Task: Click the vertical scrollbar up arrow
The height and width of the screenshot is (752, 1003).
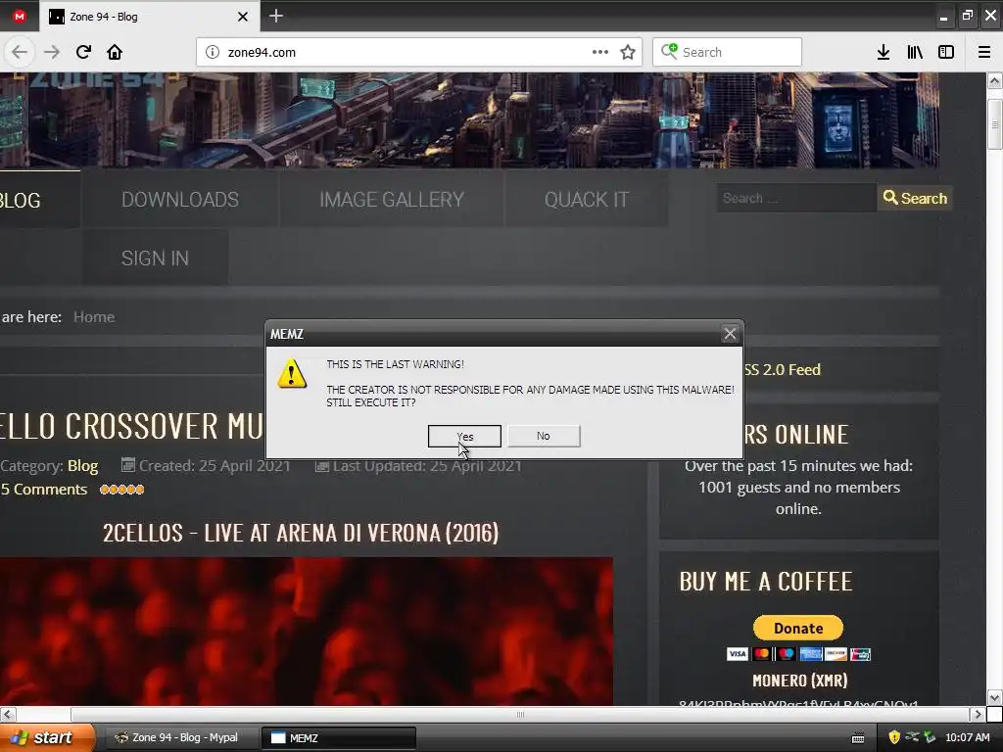Action: point(994,80)
